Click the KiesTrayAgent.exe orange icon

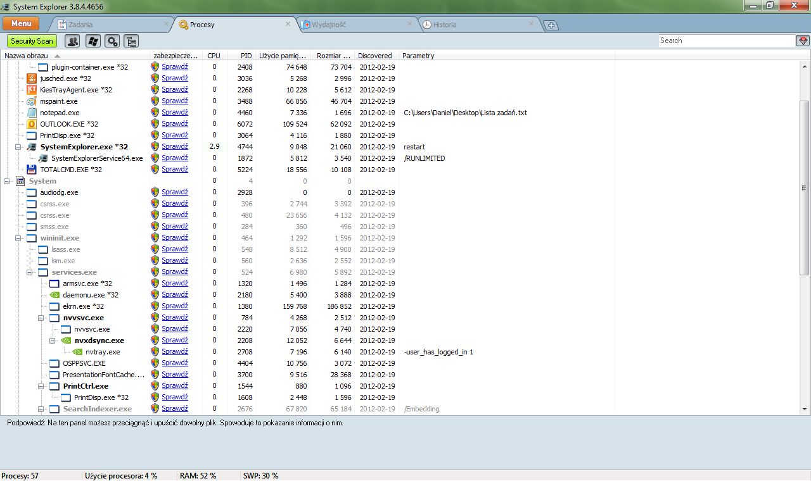point(32,90)
